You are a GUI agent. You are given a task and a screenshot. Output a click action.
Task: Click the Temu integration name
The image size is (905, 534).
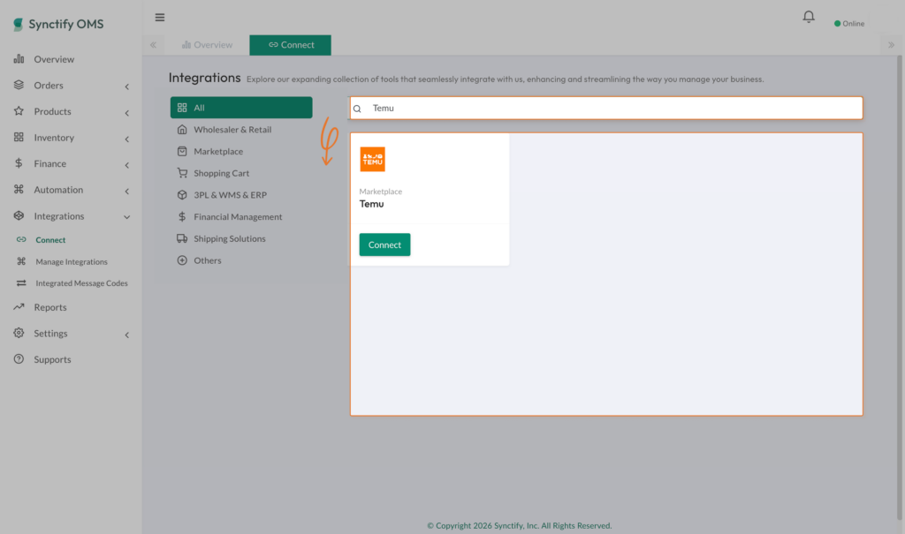click(x=372, y=204)
